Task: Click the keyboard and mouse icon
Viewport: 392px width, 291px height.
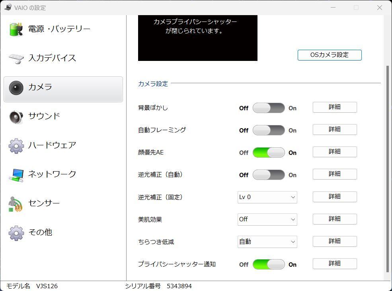Action: 16,59
